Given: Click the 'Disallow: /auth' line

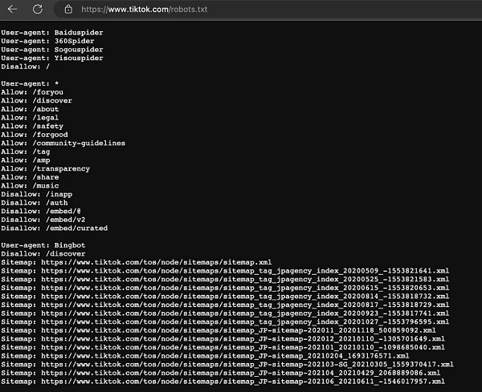Looking at the screenshot, I should tap(35, 203).
